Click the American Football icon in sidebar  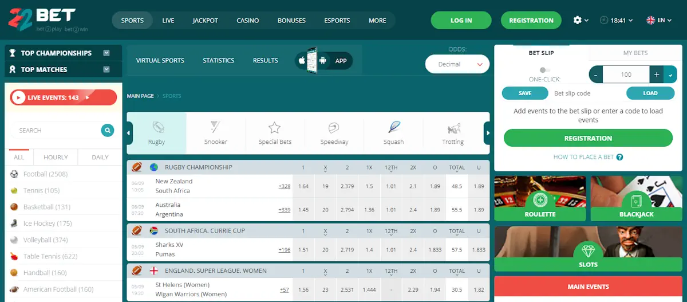(14, 289)
